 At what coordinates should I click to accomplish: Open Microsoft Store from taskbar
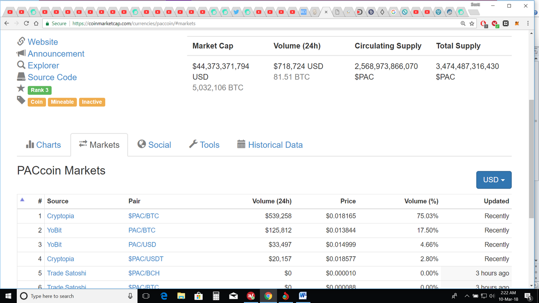[x=198, y=296]
